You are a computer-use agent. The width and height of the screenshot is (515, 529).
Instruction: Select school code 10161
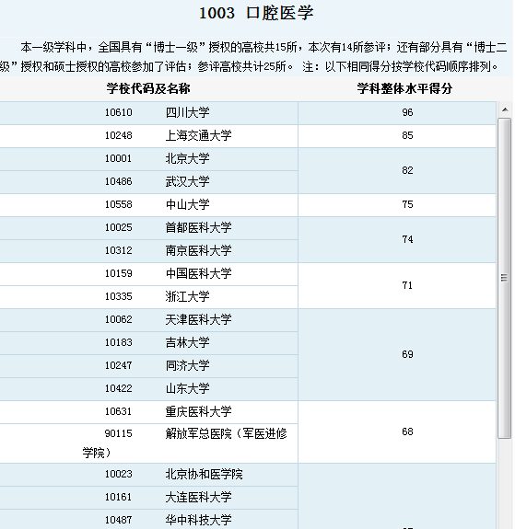tap(118, 497)
